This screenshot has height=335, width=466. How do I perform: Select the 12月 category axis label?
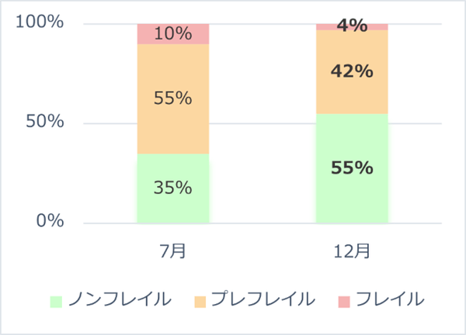(x=351, y=250)
